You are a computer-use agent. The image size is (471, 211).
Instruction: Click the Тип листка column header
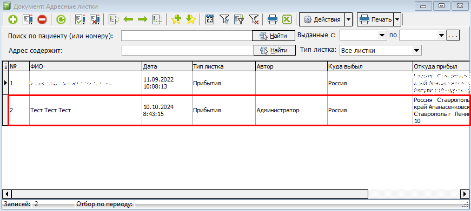[x=224, y=66]
